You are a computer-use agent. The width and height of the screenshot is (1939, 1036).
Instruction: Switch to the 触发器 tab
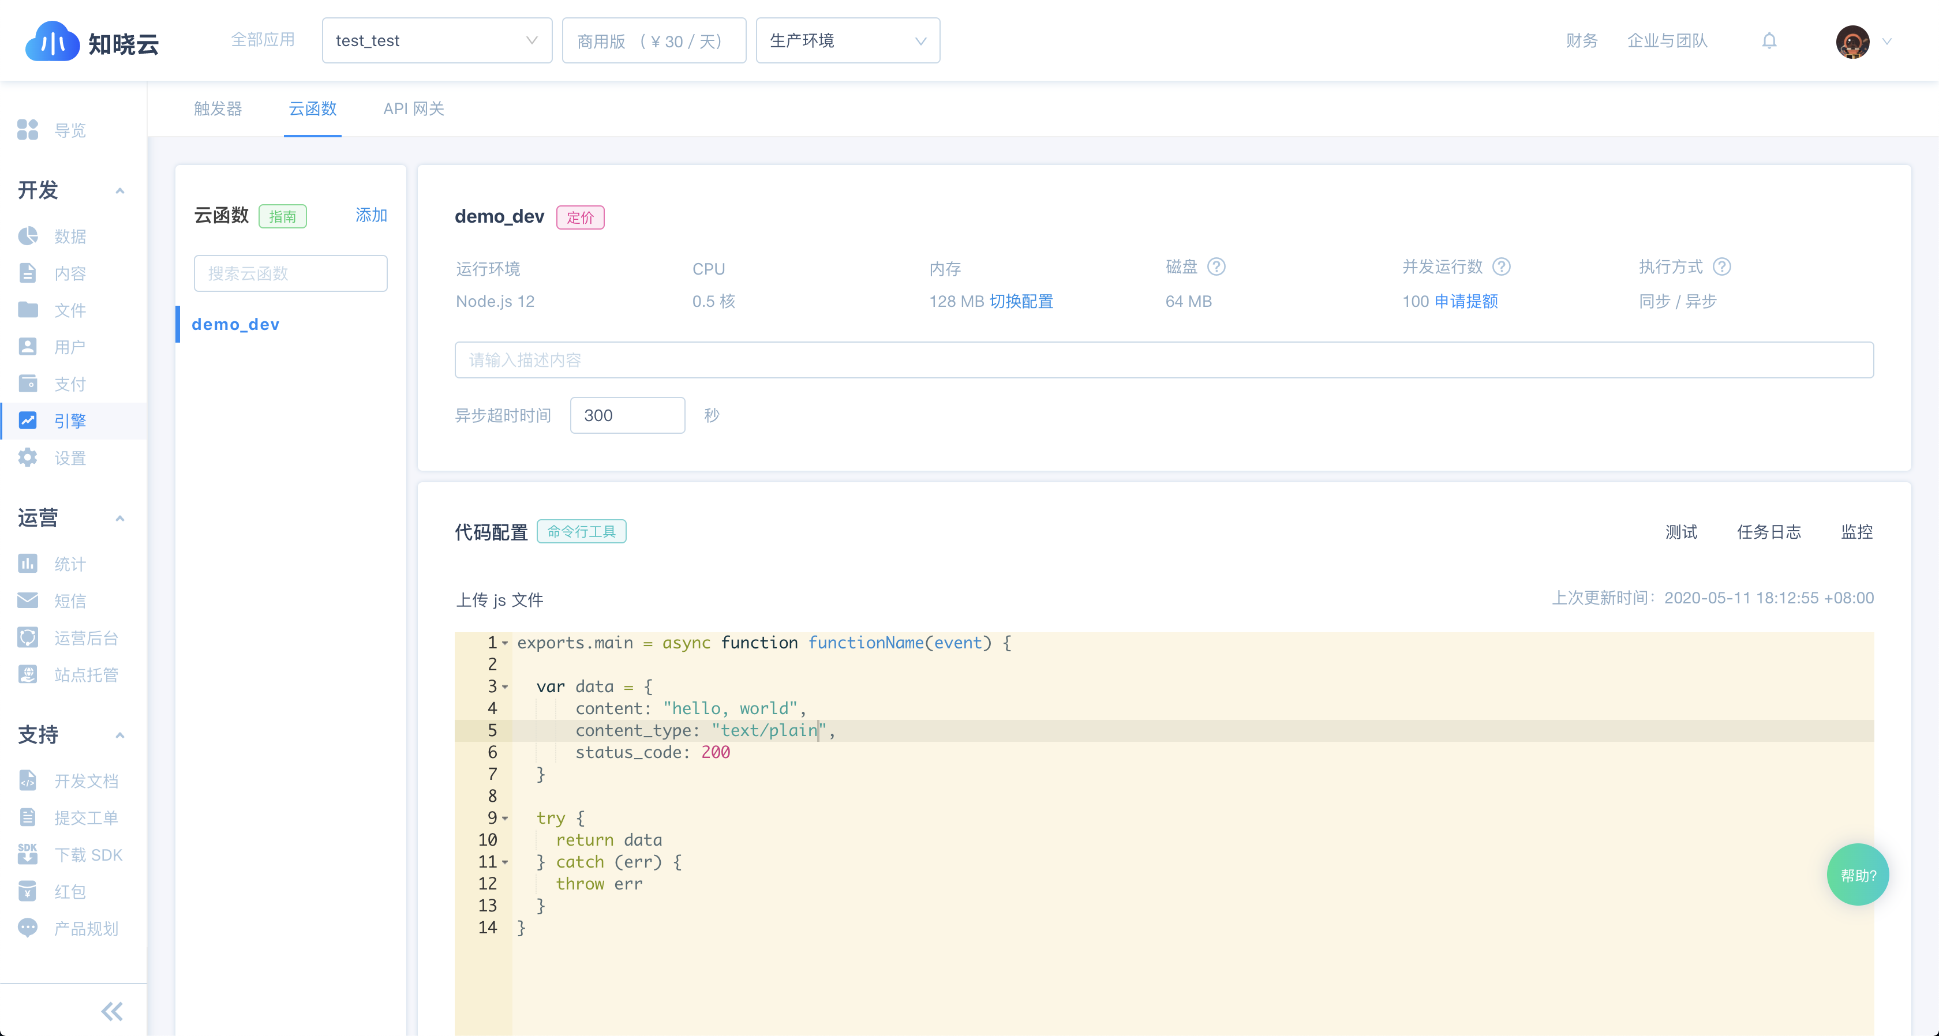(x=218, y=109)
